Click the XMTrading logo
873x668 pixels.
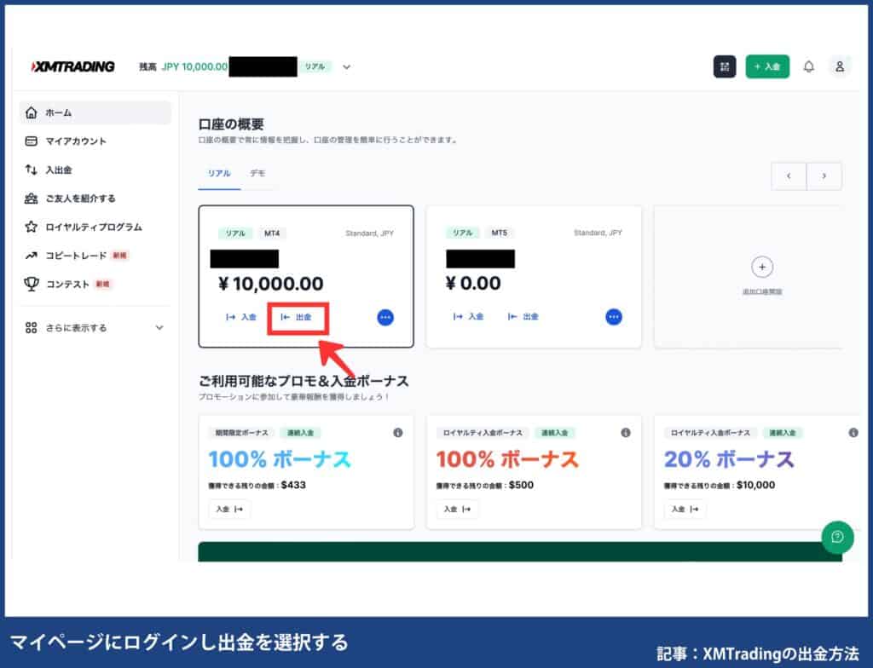click(73, 66)
